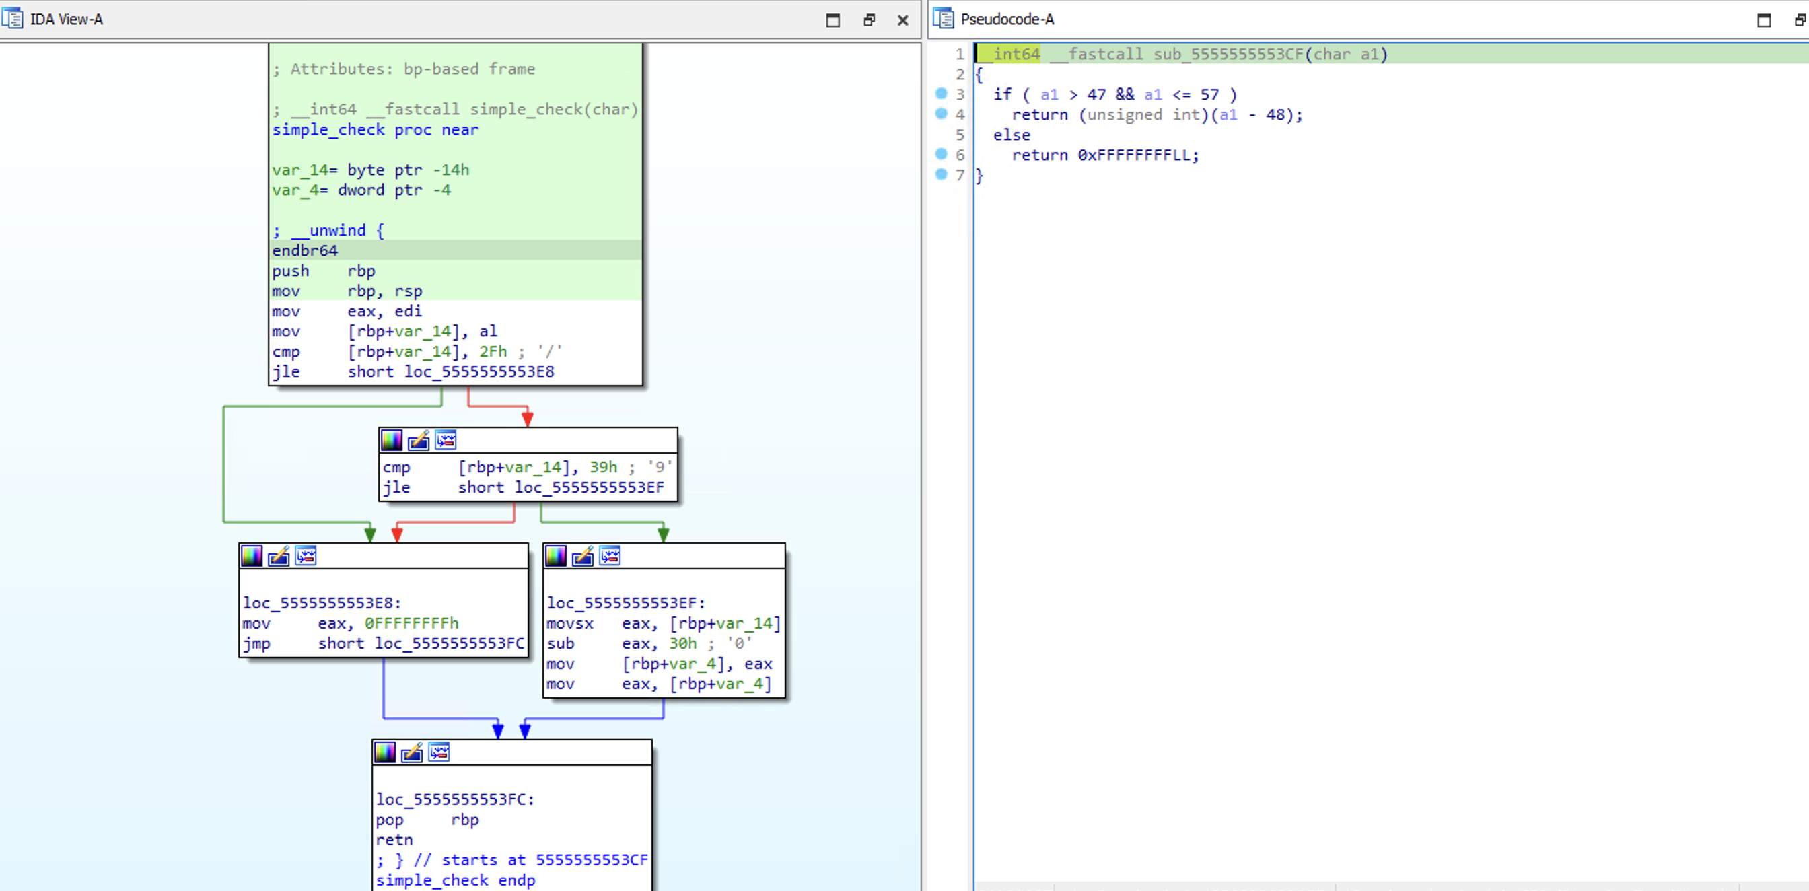The width and height of the screenshot is (1809, 891).
Task: Click the edit pencil icon on the loc_5555555553E8 node
Action: pos(279,556)
